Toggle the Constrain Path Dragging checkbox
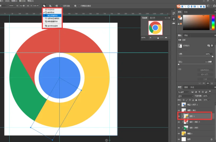Image resolution: width=216 pixels, height=142 pixels. coord(79,6)
